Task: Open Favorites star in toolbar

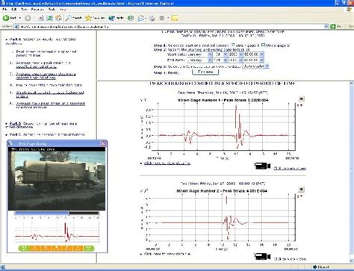Action: (x=95, y=18)
